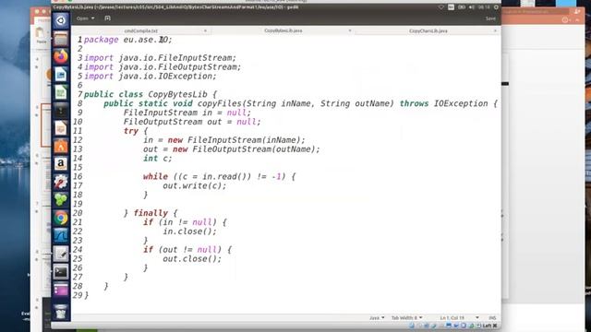Screen dimensions: 591x332
Task: Click the FileInputStream in = null line
Action: (x=187, y=113)
